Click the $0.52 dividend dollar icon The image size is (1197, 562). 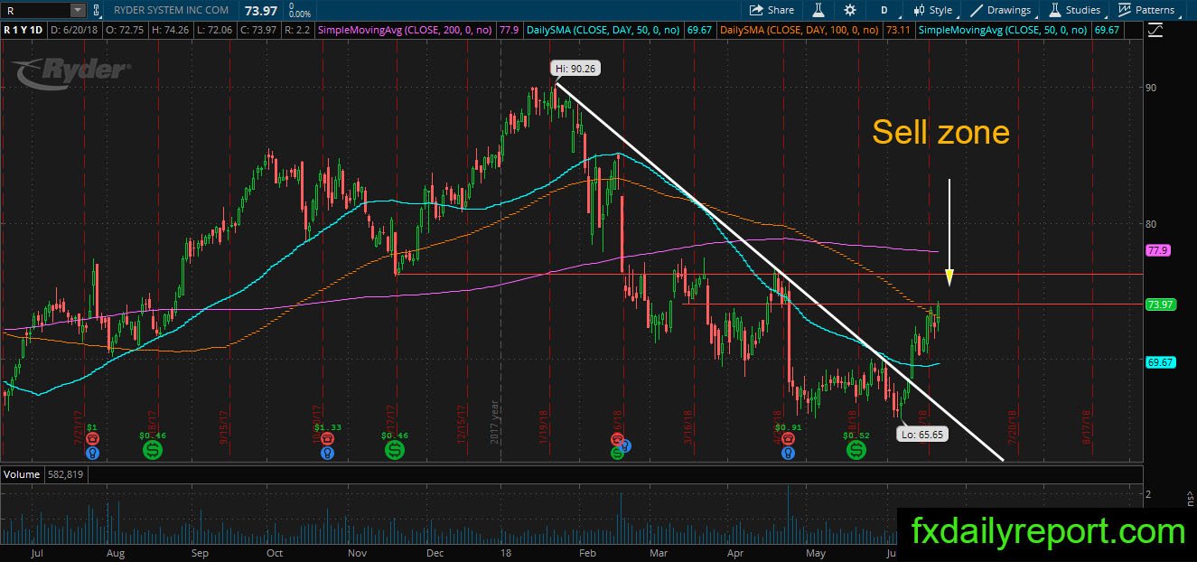tap(856, 449)
